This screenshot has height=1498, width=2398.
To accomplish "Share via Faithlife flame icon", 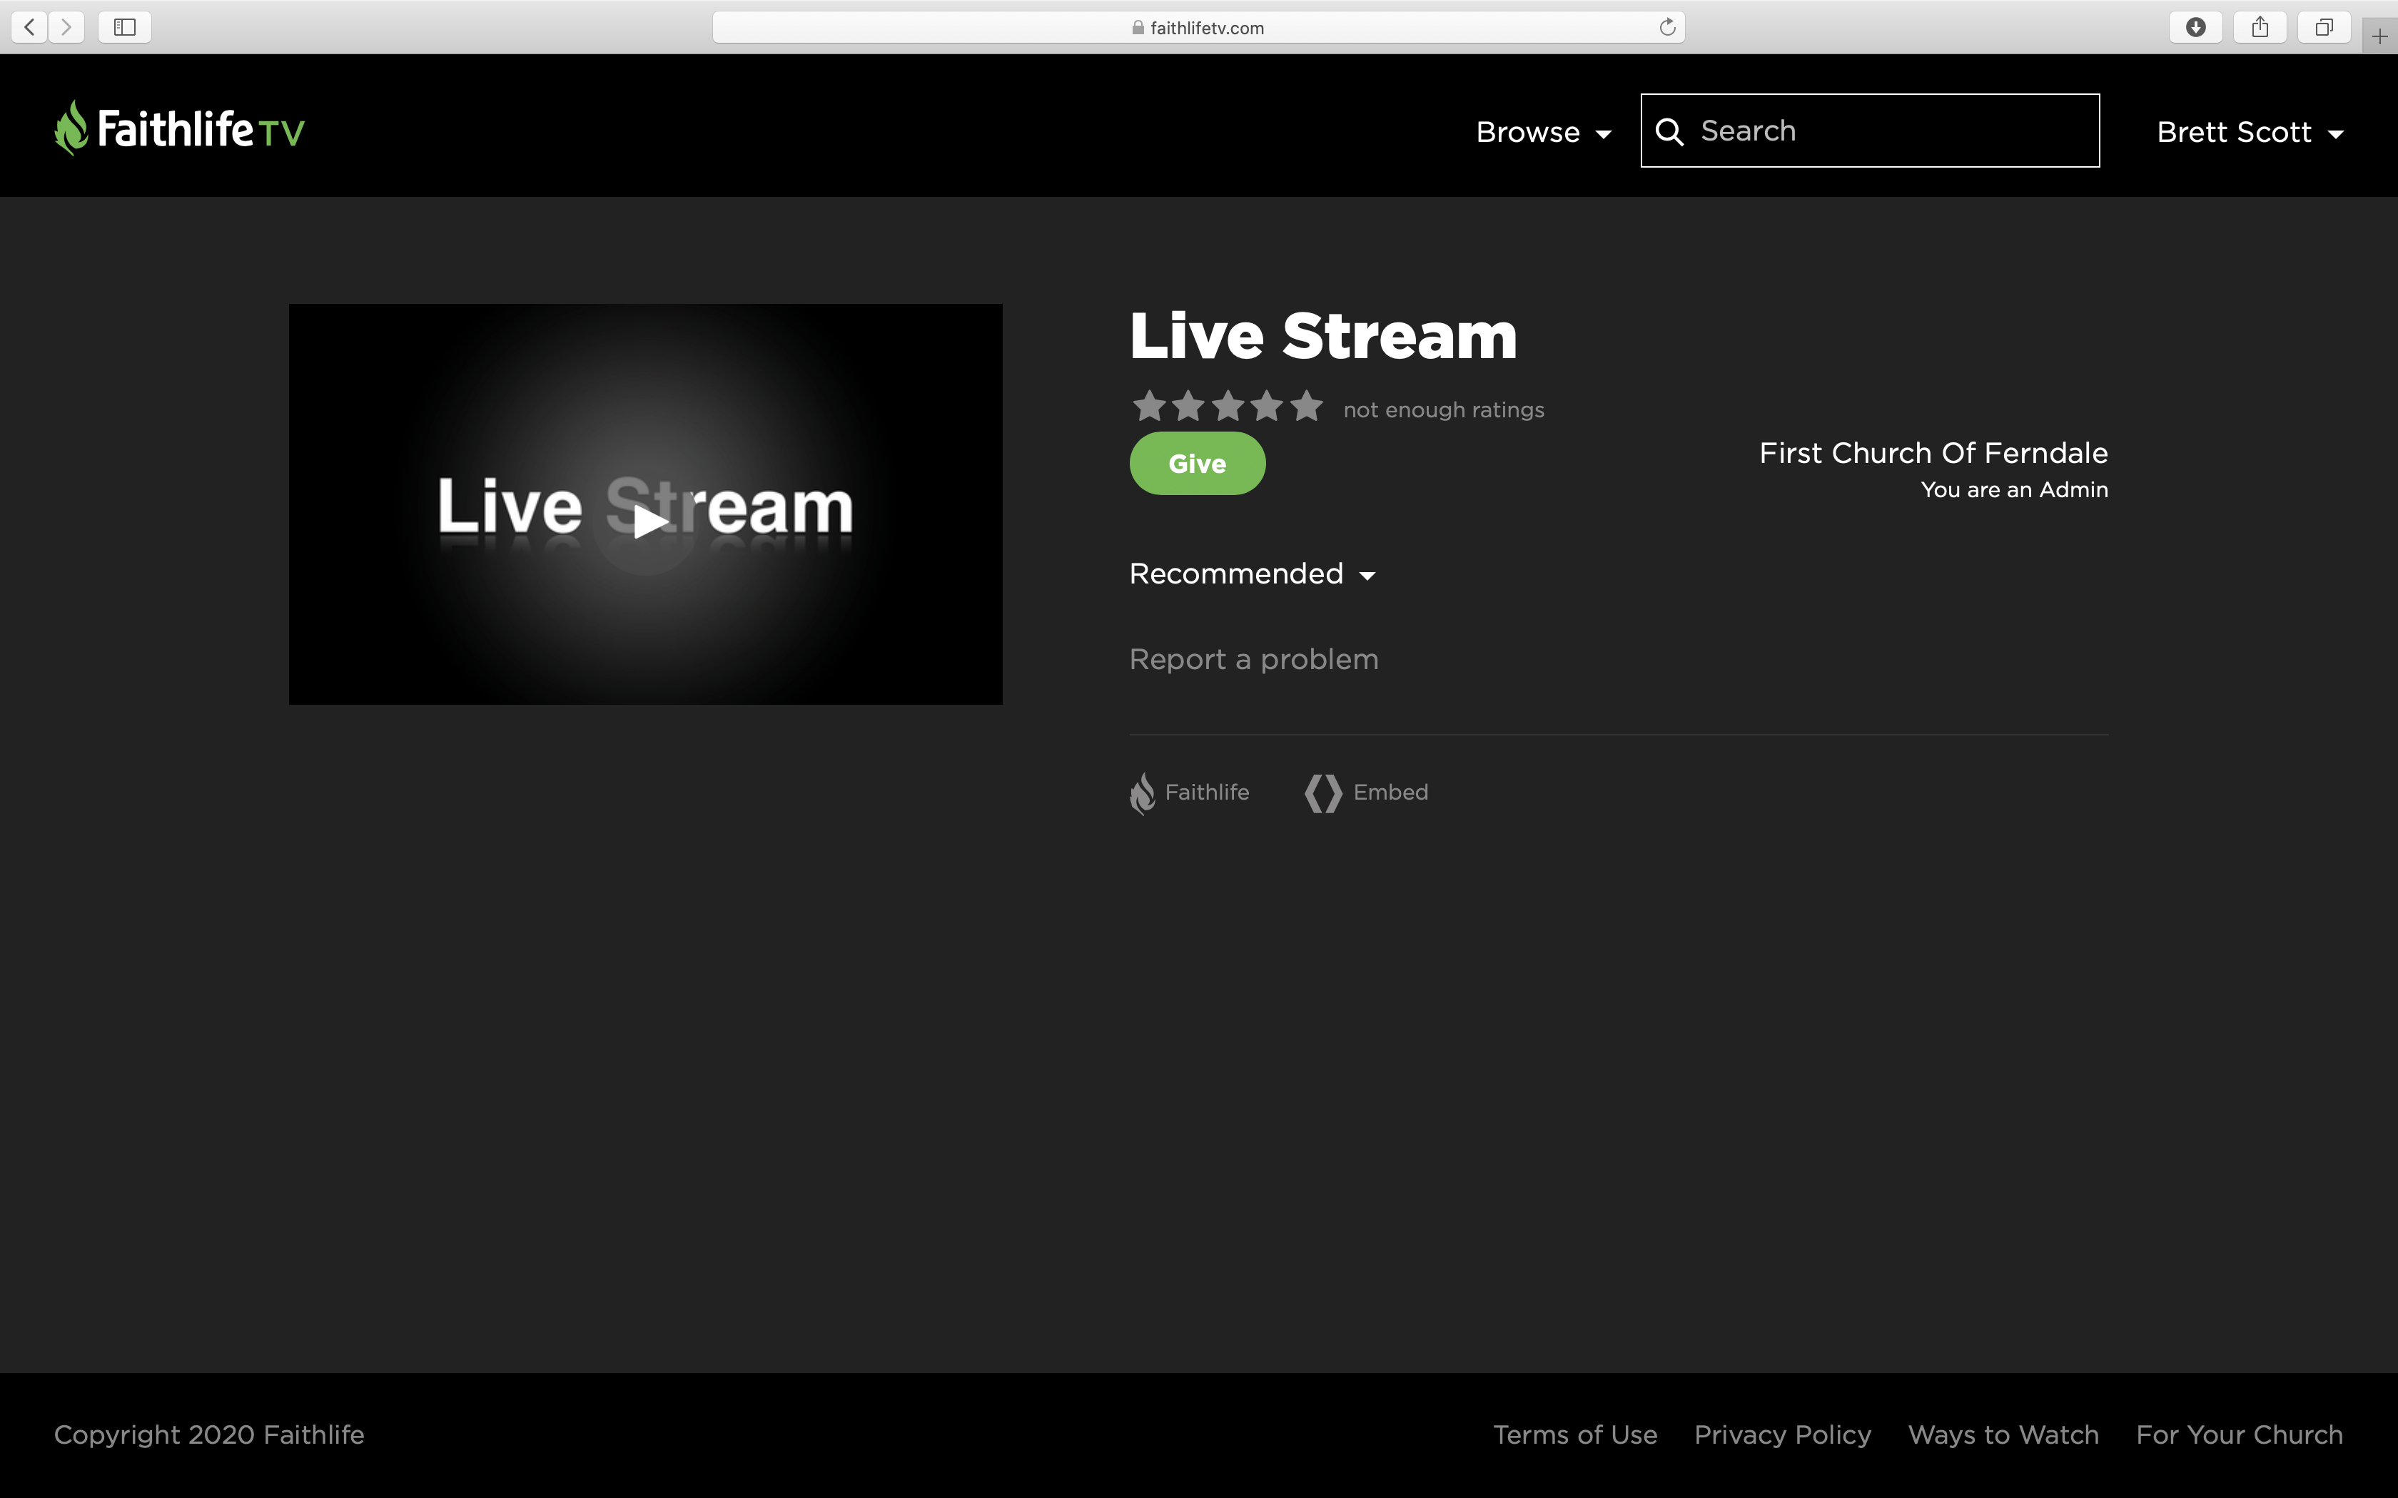I will click(x=1143, y=793).
